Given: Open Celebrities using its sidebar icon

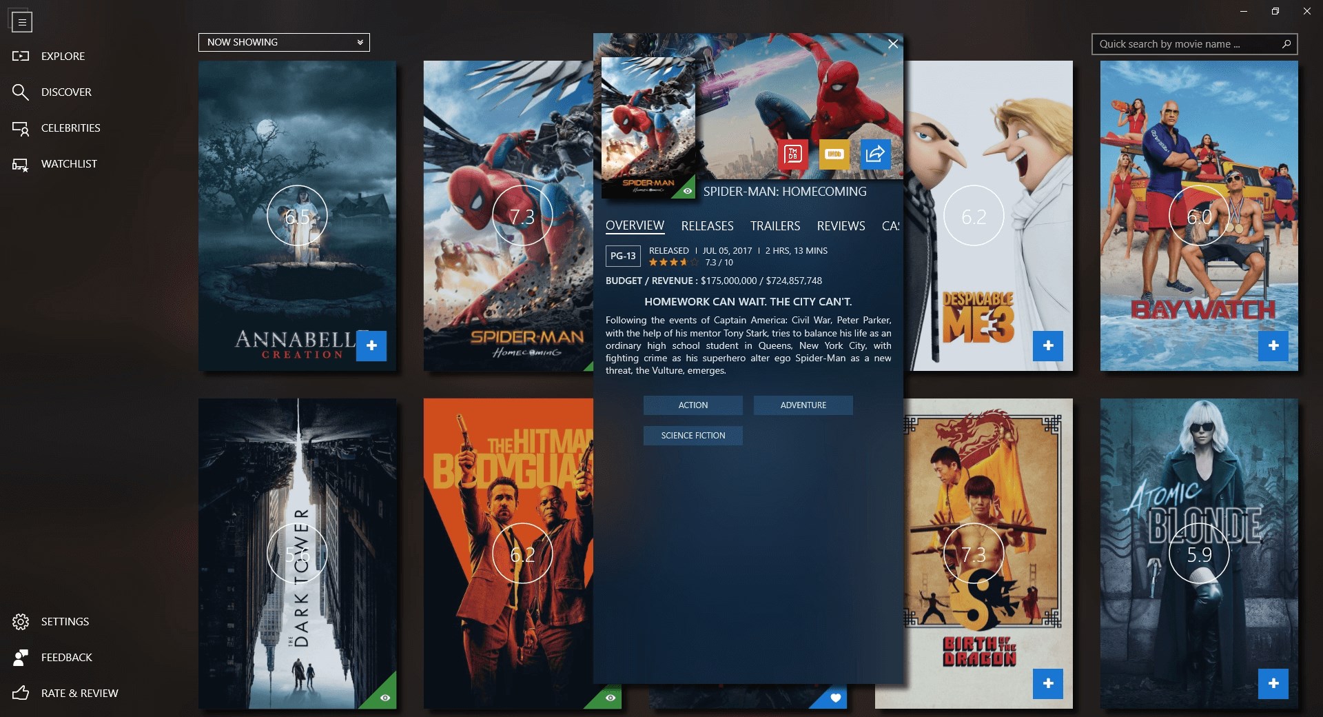Looking at the screenshot, I should point(20,128).
